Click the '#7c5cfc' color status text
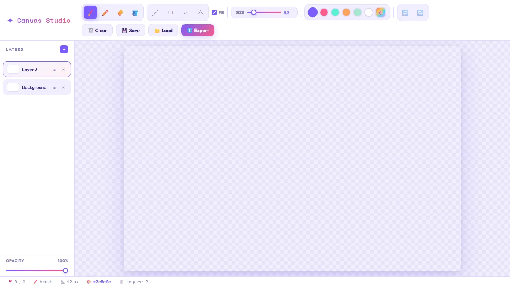This screenshot has width=510, height=287. (102, 282)
